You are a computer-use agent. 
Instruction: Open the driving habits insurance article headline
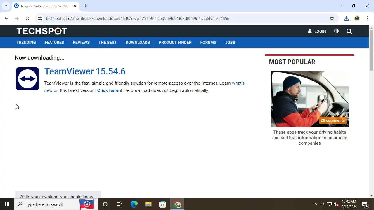pyautogui.click(x=310, y=138)
